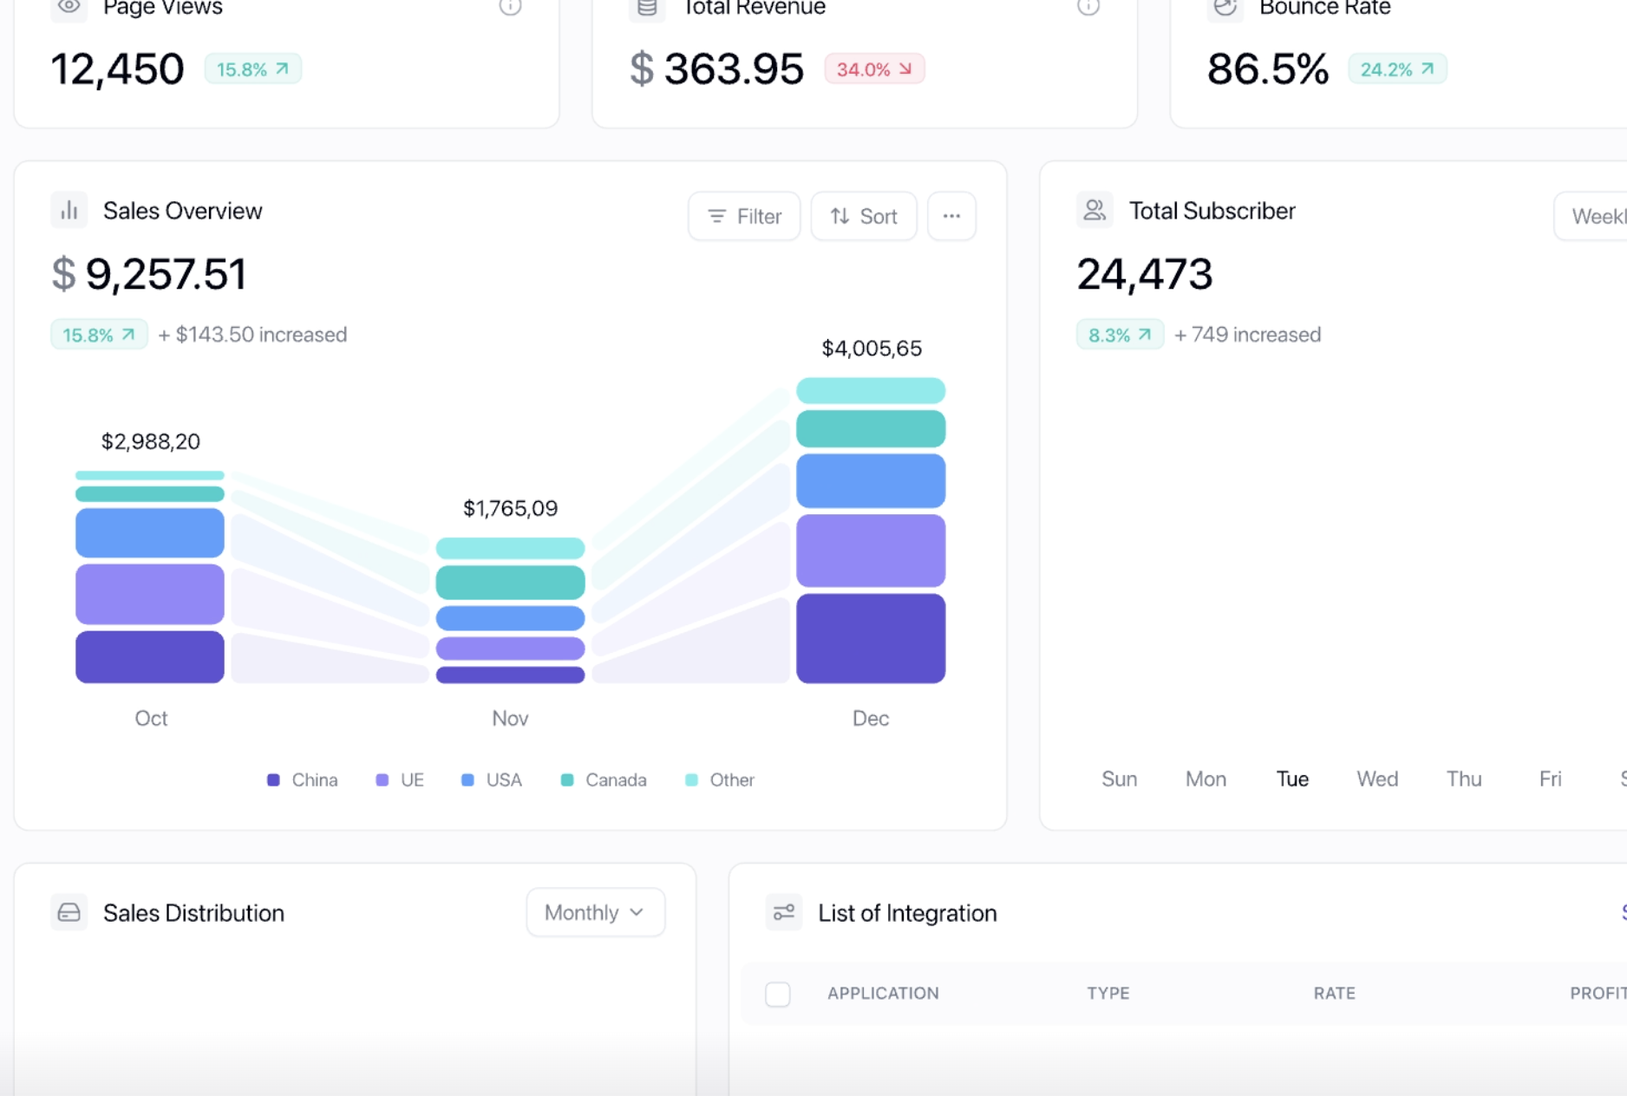Toggle the Canada legend series
Screen dimensions: 1627x1096
pyautogui.click(x=604, y=780)
